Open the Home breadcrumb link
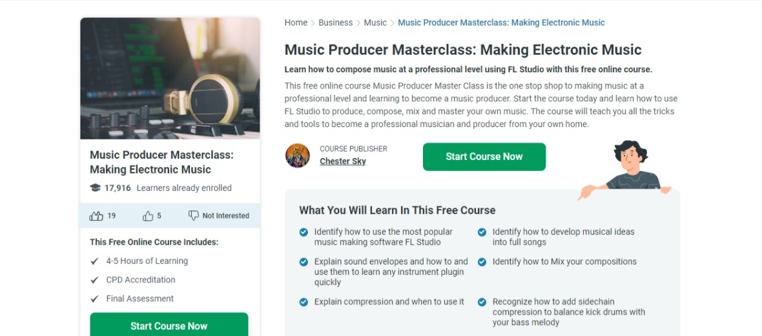 pos(296,23)
